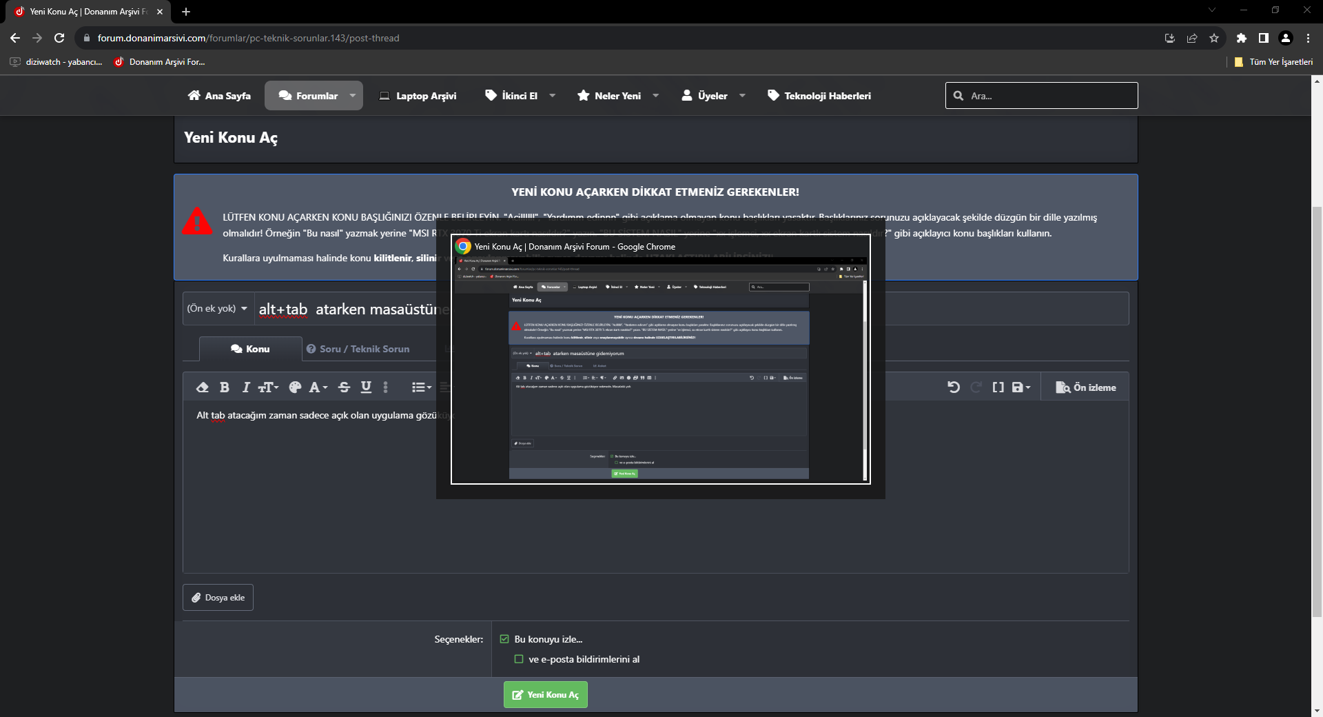Reload the page

pos(59,38)
